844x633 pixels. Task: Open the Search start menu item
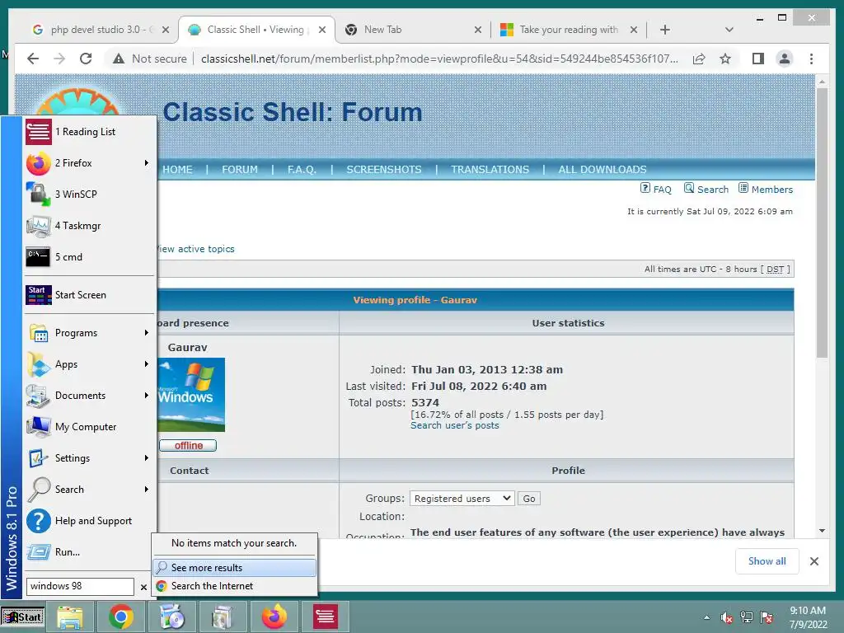pos(89,490)
